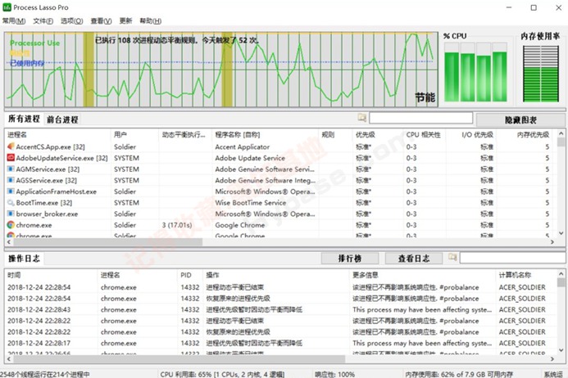Viewport: 568px width, 378px height.
Task: Click the 内存使用率 memory bar meter
Action: tap(540, 74)
